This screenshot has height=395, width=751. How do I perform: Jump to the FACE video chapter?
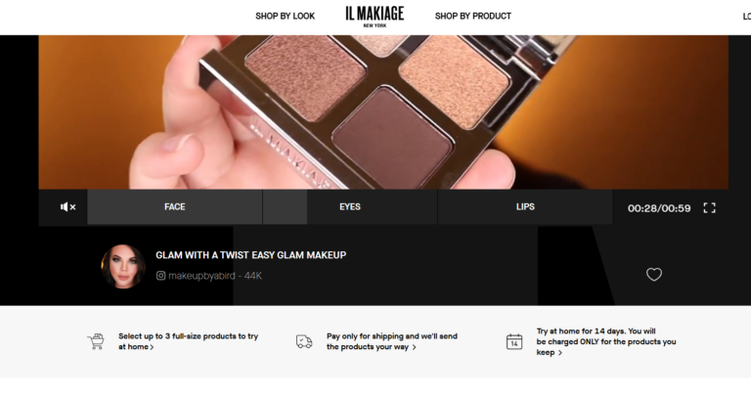tap(175, 207)
